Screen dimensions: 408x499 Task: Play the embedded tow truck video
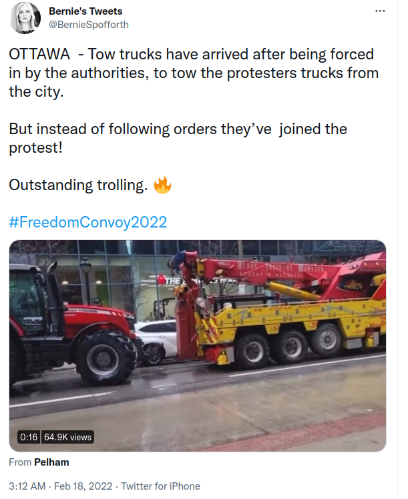tap(198, 346)
